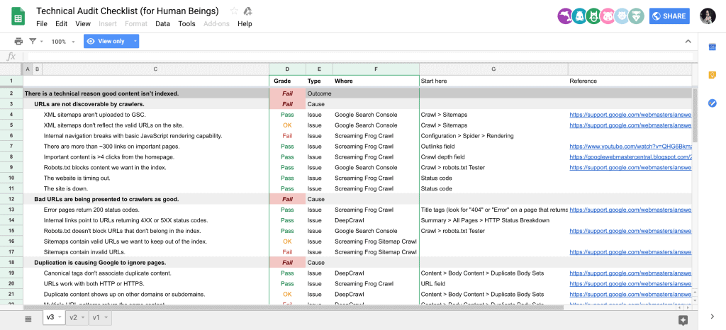Image resolution: width=726 pixels, height=330 pixels.
Task: Select 'Outcome' type cell in row 2
Action: tap(319, 93)
